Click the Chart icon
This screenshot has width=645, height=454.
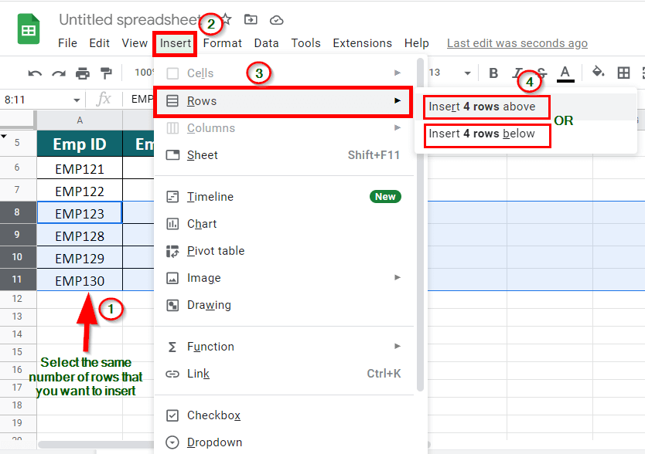pos(172,224)
